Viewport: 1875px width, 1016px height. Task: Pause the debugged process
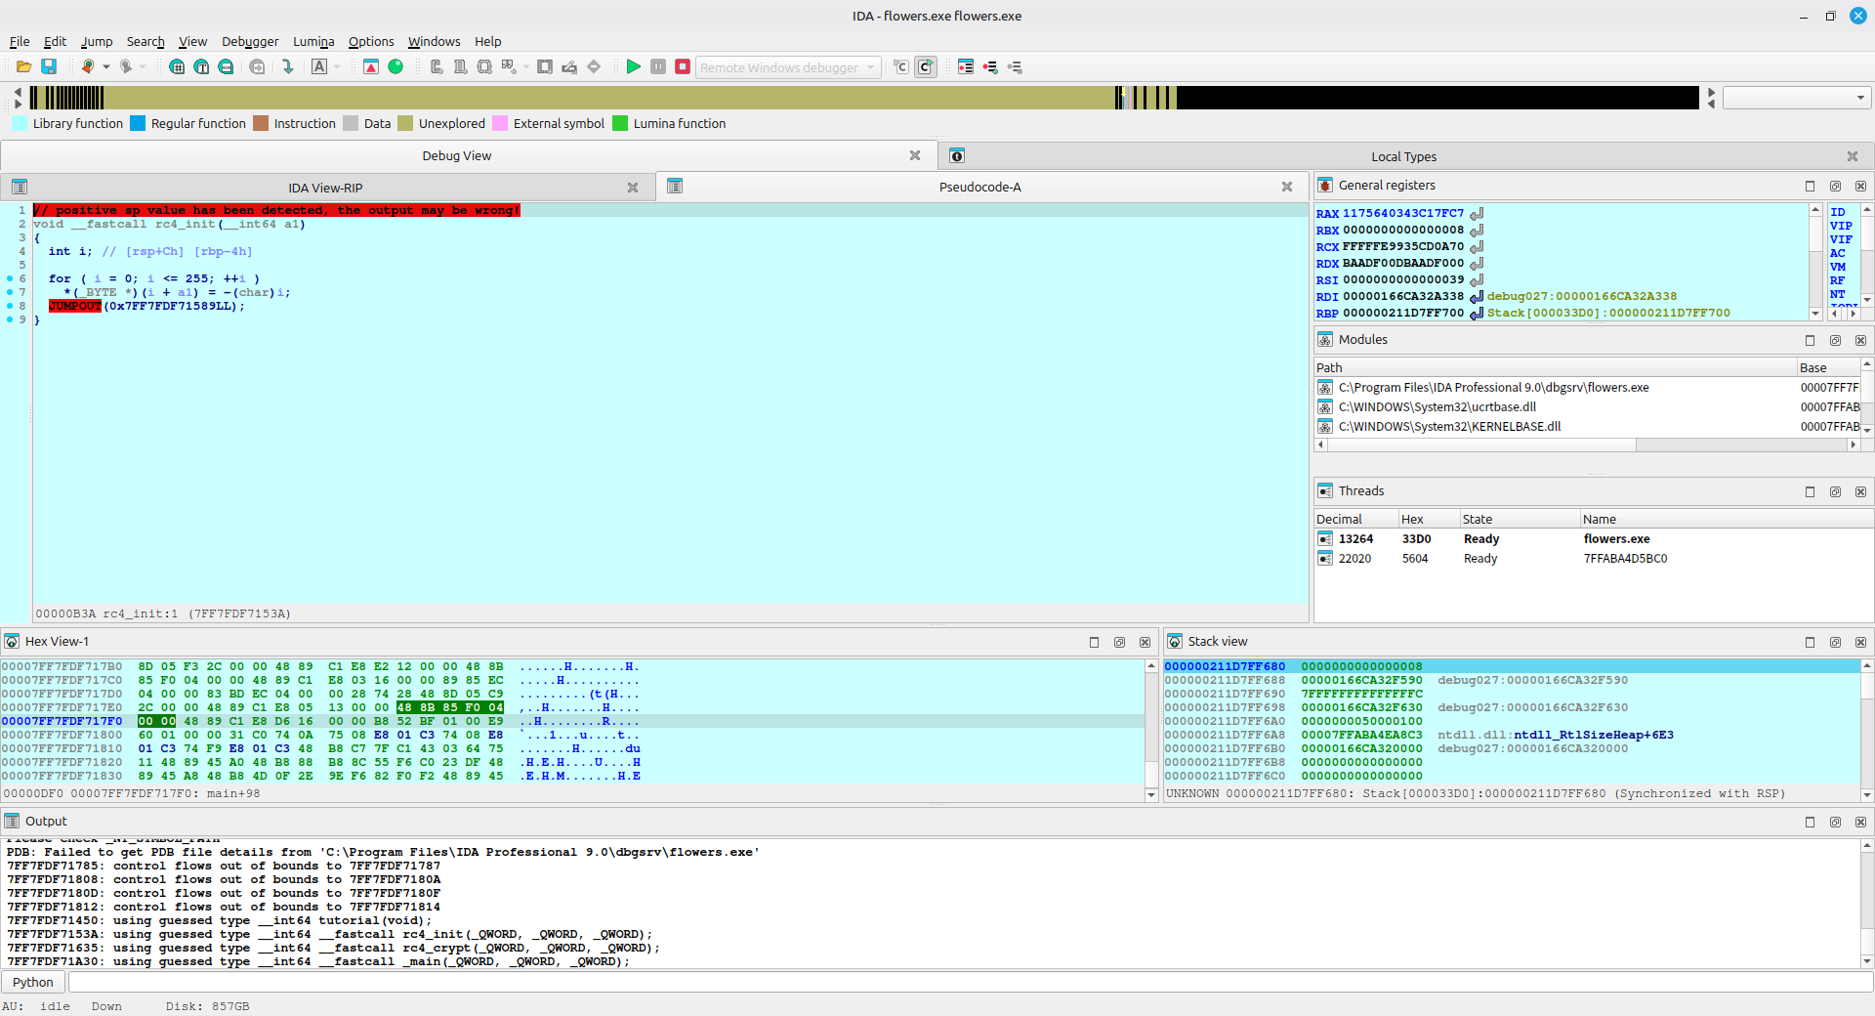[658, 66]
